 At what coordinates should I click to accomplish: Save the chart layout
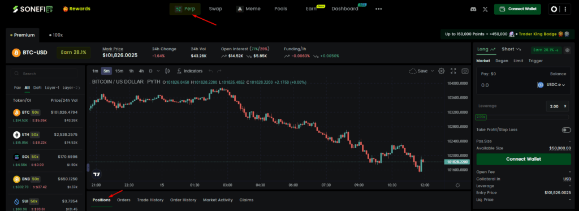pyautogui.click(x=418, y=71)
